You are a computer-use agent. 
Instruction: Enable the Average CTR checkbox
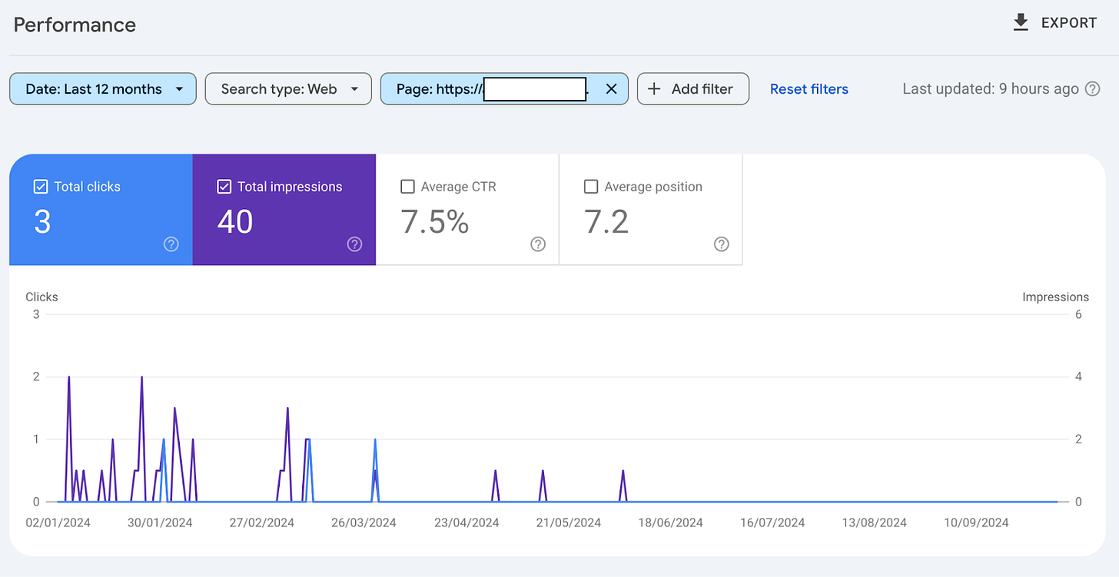point(408,187)
